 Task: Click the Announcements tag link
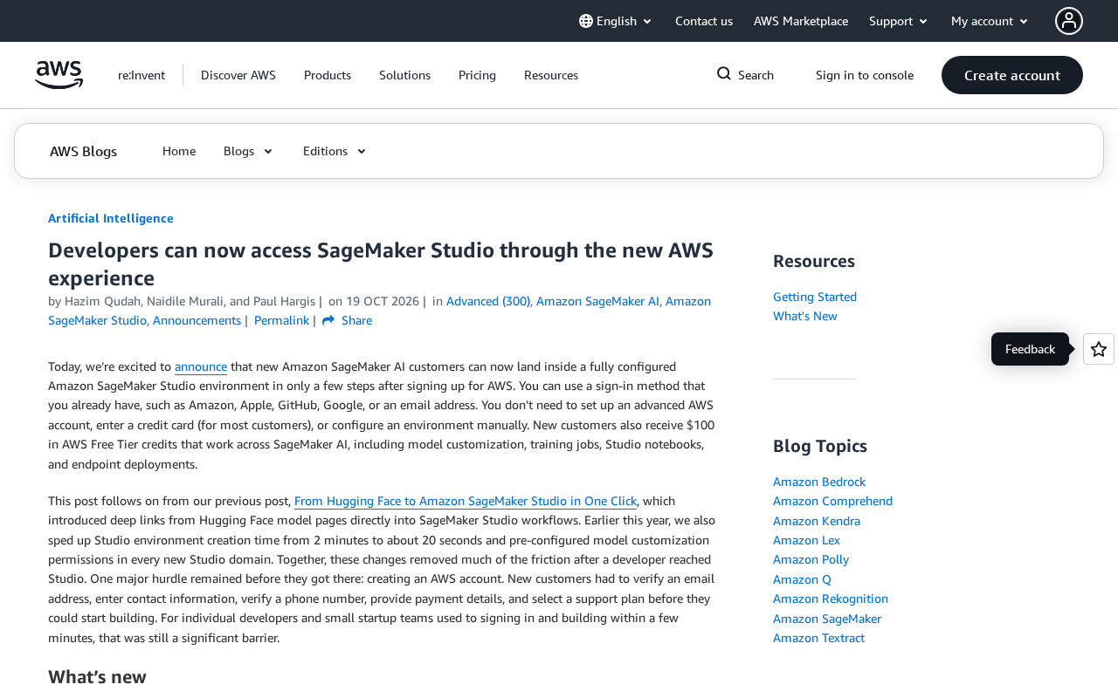pos(197,320)
